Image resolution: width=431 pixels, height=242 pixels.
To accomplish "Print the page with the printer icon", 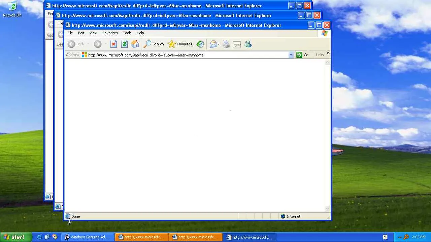I will 226,44.
